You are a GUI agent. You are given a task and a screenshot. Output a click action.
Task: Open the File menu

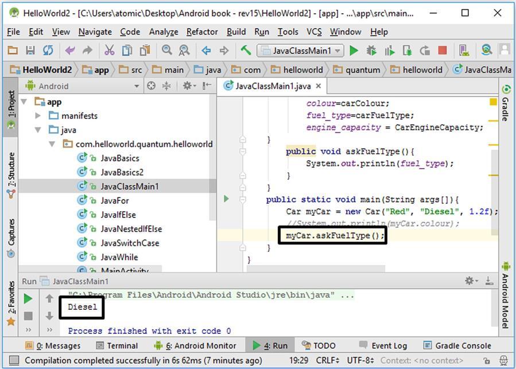click(x=14, y=32)
